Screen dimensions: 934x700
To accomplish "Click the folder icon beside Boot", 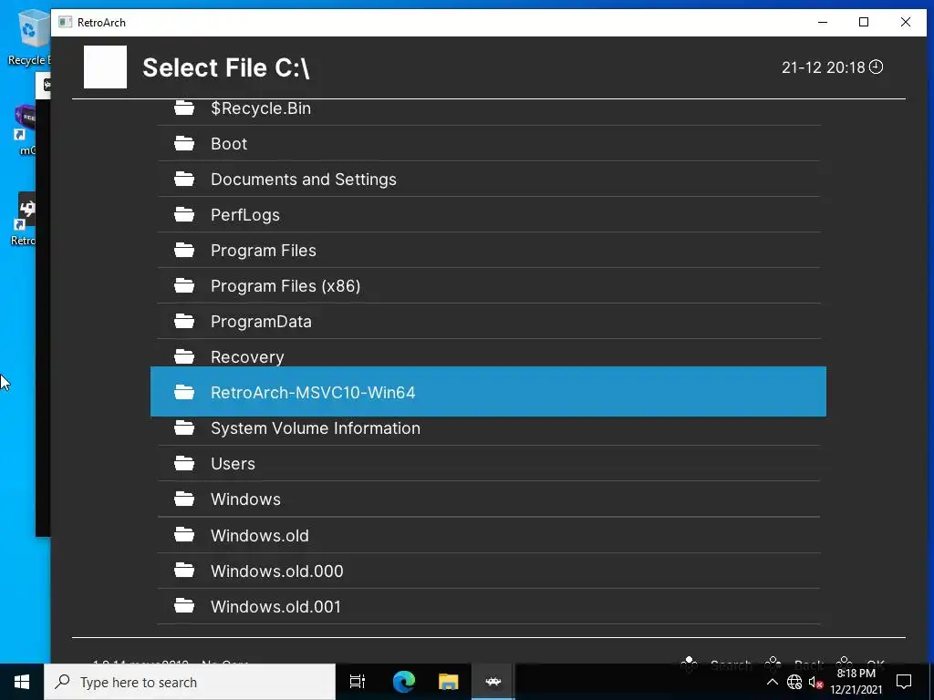I will (184, 143).
